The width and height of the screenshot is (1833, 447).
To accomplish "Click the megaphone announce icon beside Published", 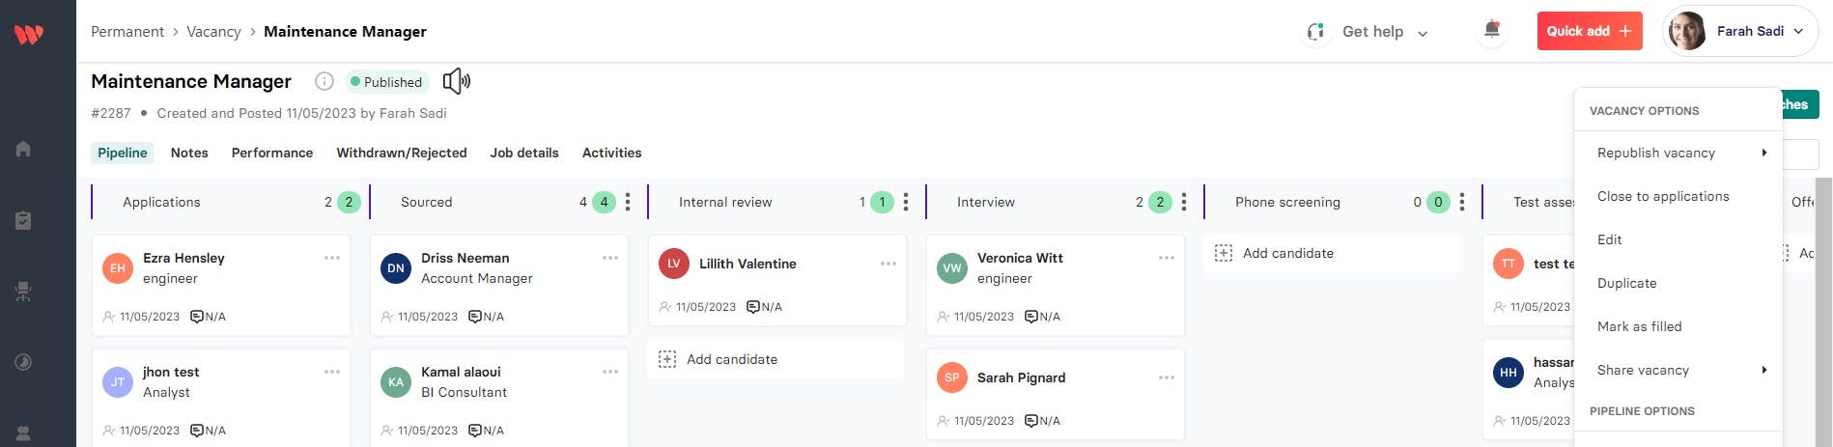I will coord(456,81).
